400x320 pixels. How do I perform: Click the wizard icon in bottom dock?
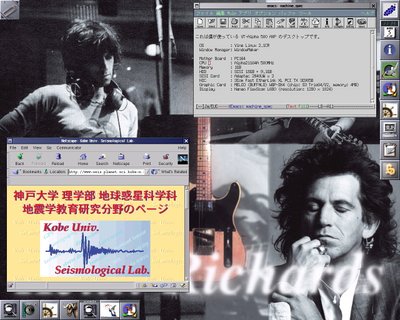pyautogui.click(x=110, y=310)
